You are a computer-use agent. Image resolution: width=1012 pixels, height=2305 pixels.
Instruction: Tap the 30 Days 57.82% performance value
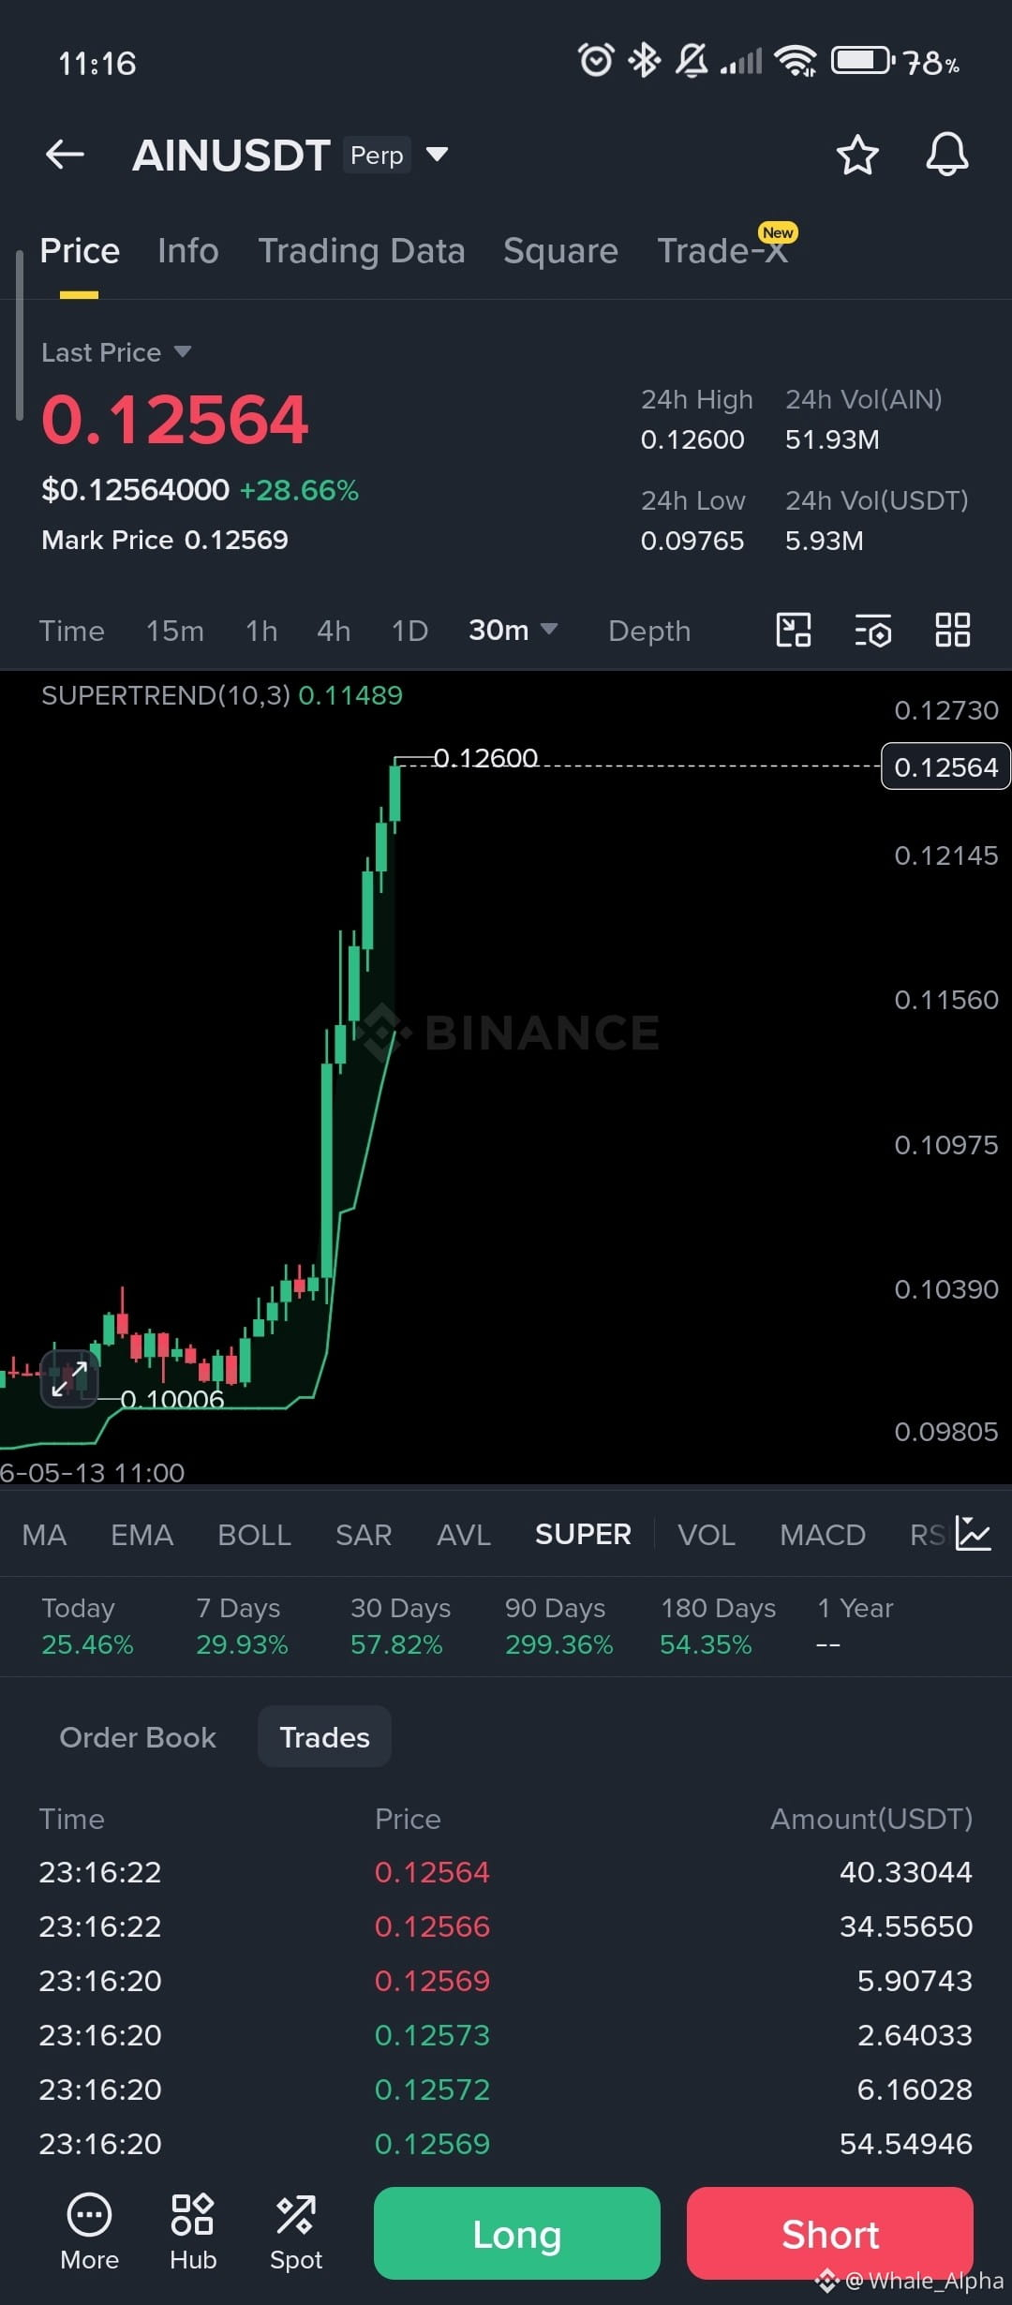[x=396, y=1644]
